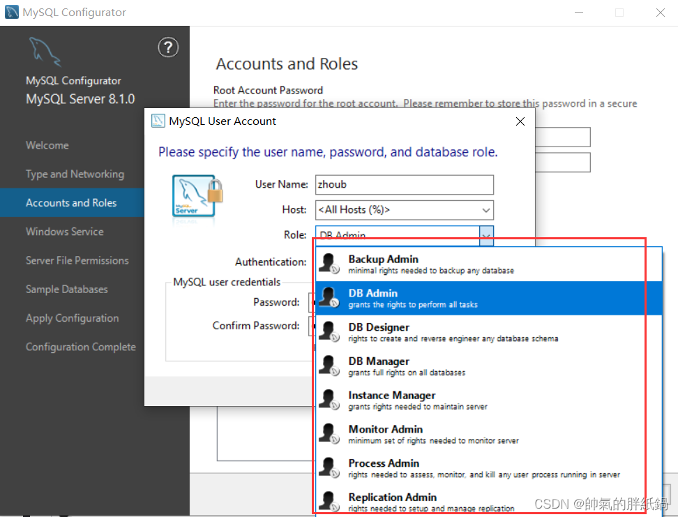This screenshot has height=517, width=678.
Task: Select the Replication Admin role
Action: coord(489,502)
